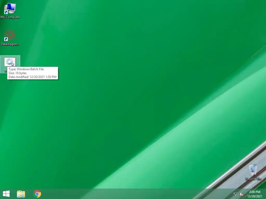Select the batch file icon with gears
The width and height of the screenshot is (266, 199).
[10, 62]
